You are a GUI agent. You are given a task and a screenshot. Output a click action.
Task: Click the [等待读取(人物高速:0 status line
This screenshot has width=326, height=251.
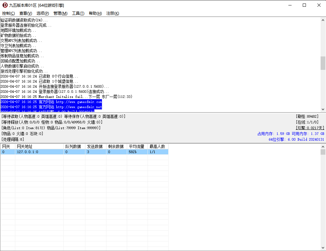pyautogui.click(x=63, y=116)
